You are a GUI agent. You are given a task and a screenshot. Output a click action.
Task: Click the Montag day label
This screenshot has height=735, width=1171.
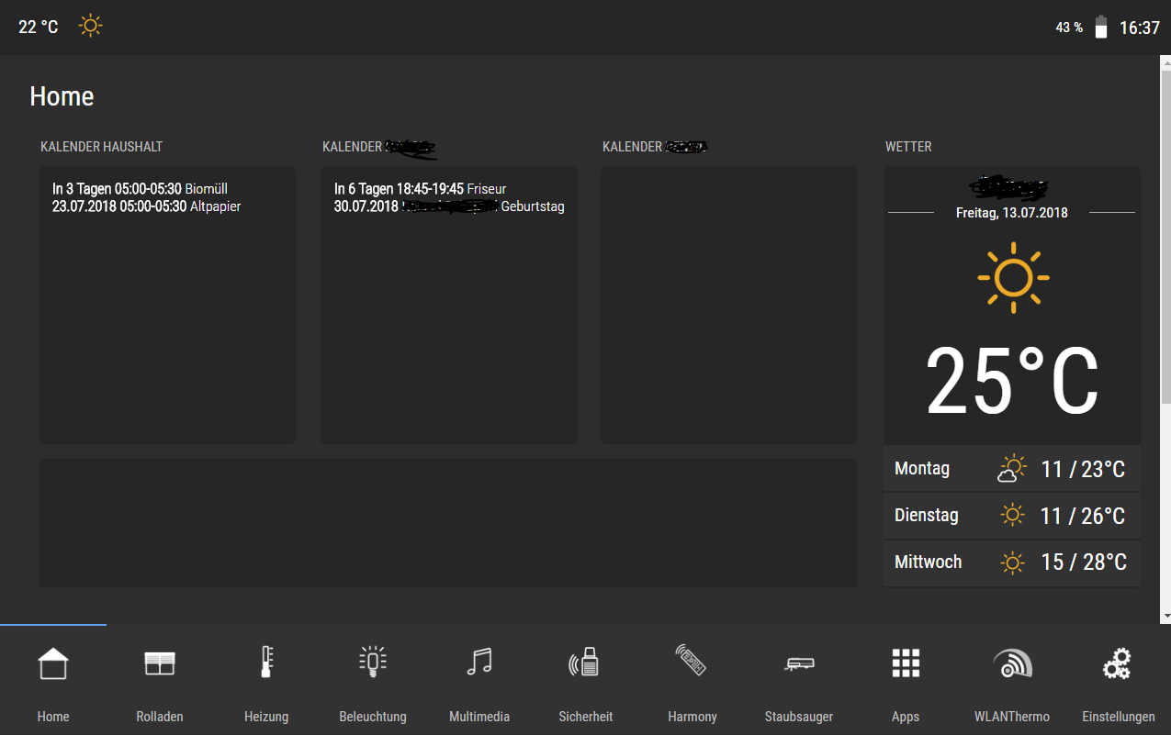(x=922, y=468)
